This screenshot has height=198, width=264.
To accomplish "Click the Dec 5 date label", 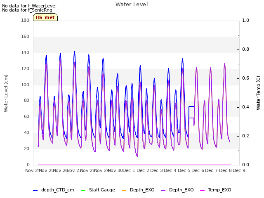I will pyautogui.click(x=184, y=170).
